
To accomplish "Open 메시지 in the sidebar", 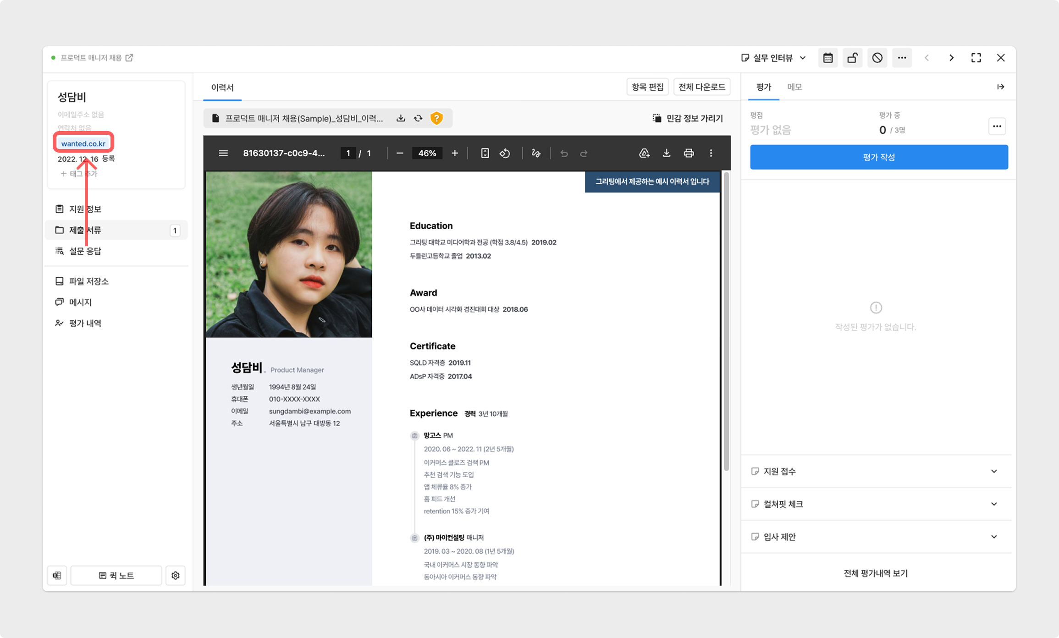I will (116, 302).
